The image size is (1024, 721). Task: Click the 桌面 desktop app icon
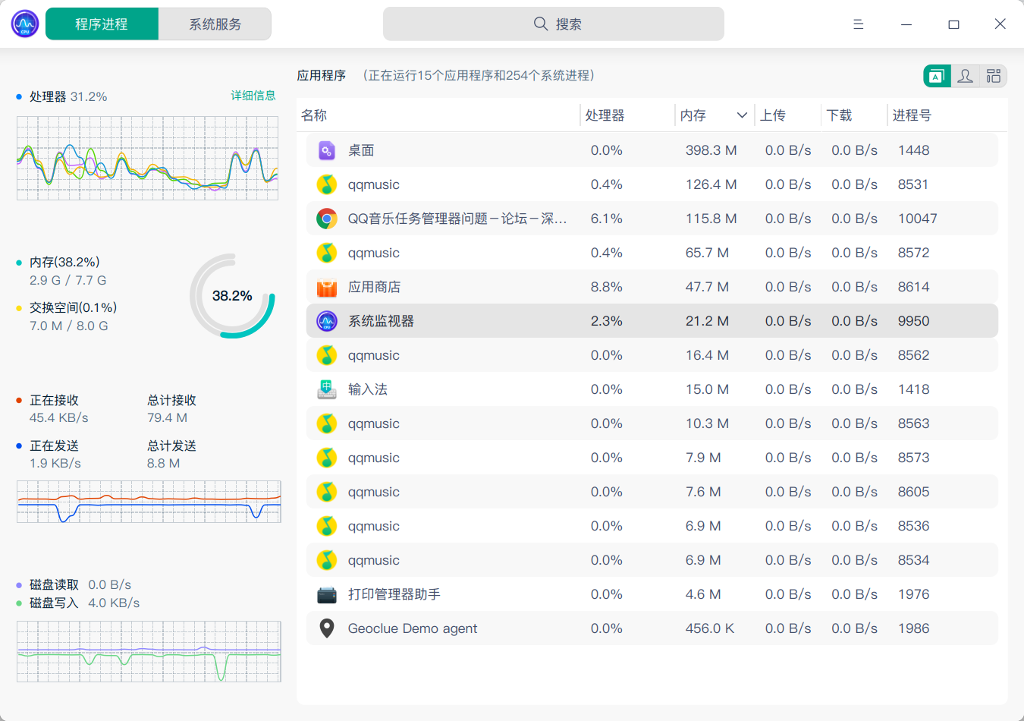click(327, 150)
